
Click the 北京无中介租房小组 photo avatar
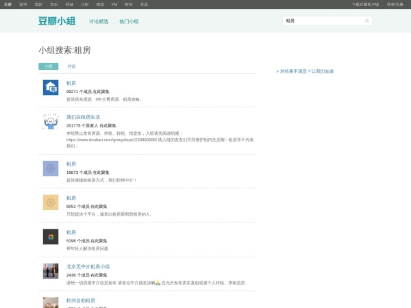click(x=51, y=271)
